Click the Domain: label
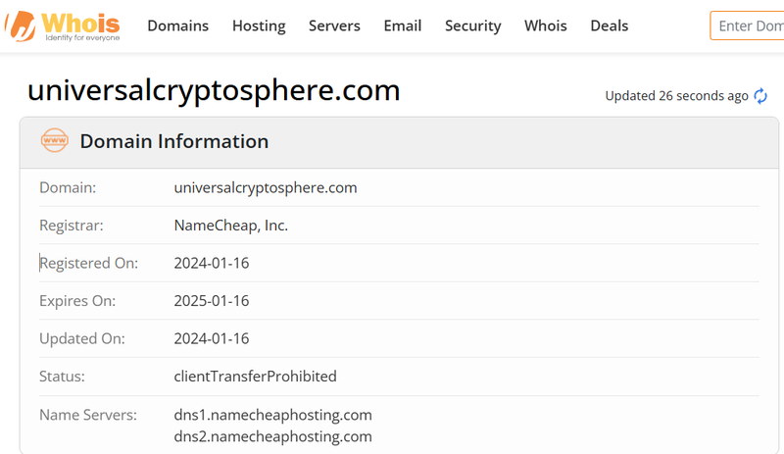The height and width of the screenshot is (454, 784). 68,187
